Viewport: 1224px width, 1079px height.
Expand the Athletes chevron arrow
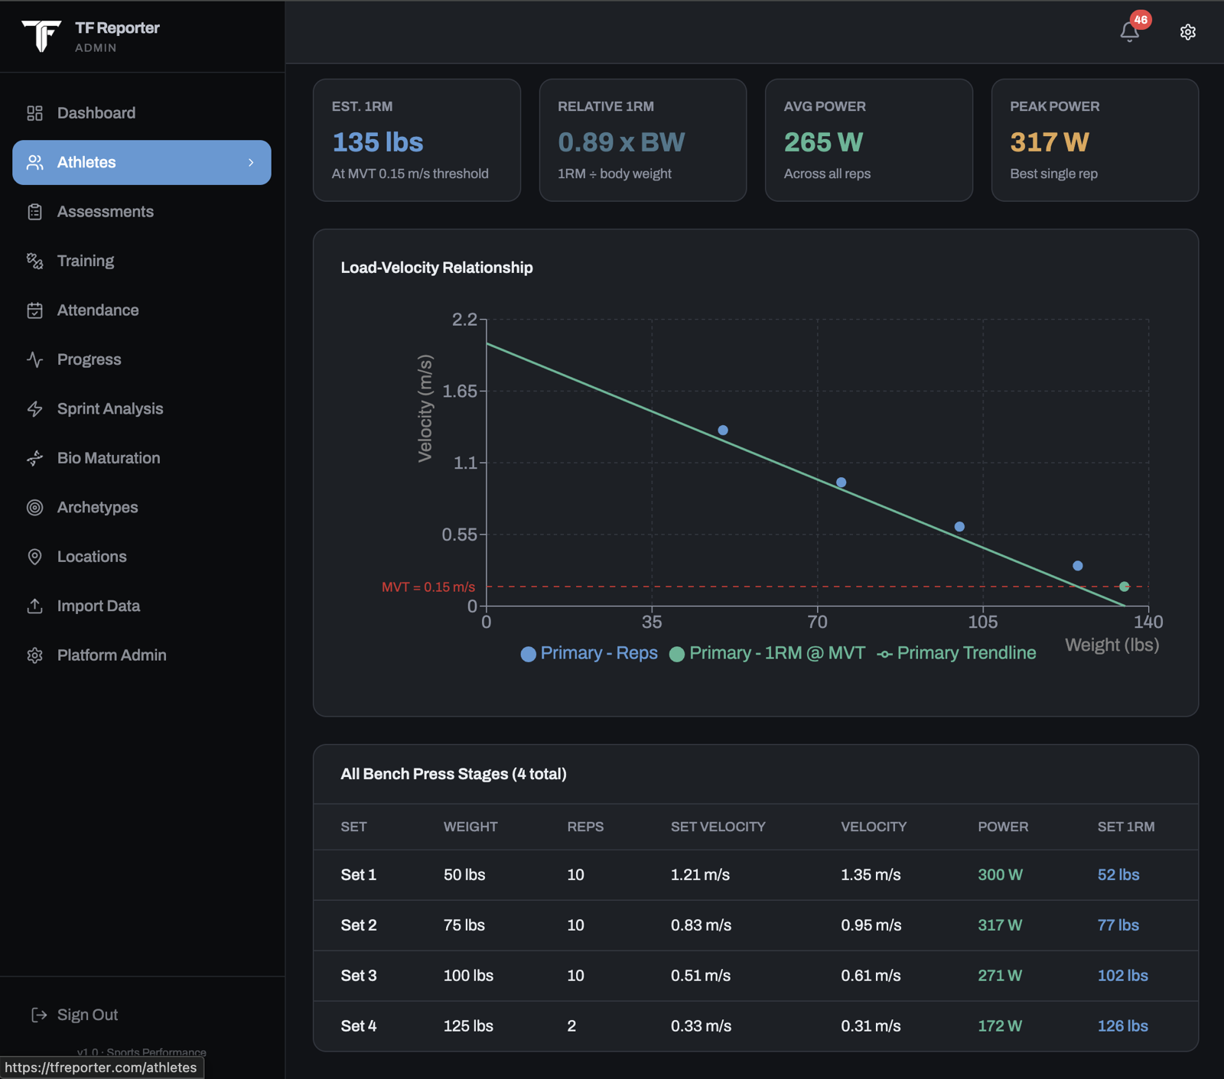[251, 162]
